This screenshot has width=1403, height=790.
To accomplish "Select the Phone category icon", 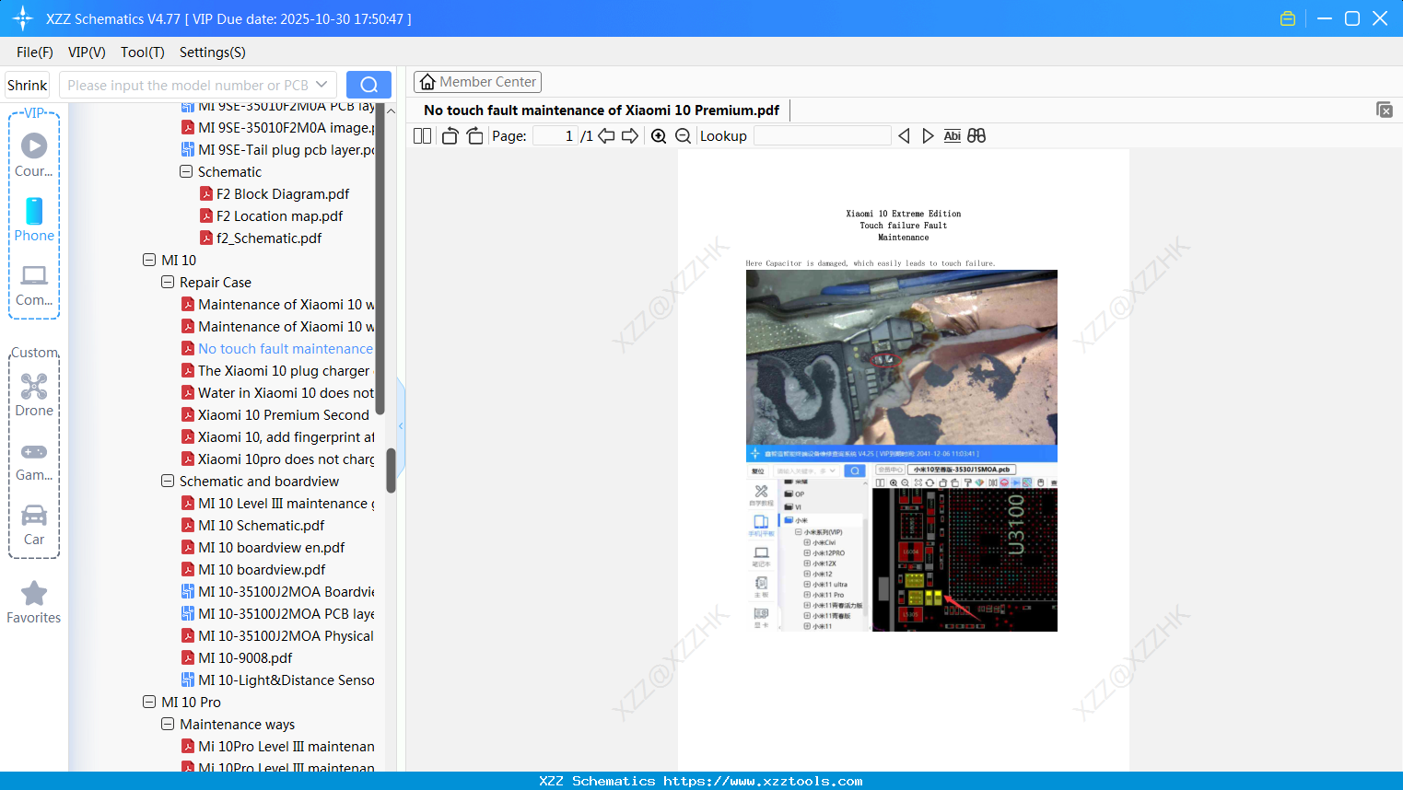I will (x=34, y=220).
